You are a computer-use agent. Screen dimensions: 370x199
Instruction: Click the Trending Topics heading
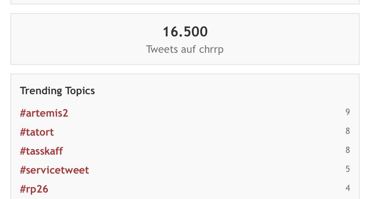pos(57,91)
